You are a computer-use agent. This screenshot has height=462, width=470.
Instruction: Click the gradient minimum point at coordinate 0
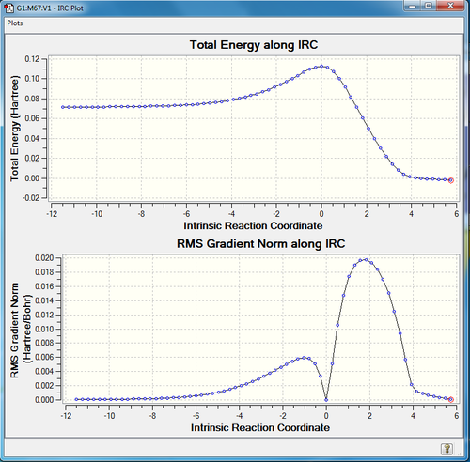coord(326,400)
